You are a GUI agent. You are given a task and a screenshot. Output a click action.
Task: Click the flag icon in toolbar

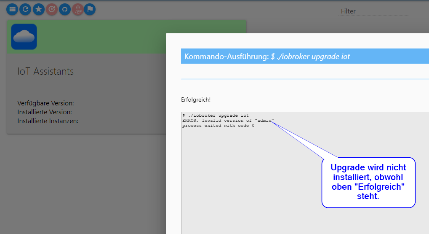(90, 9)
